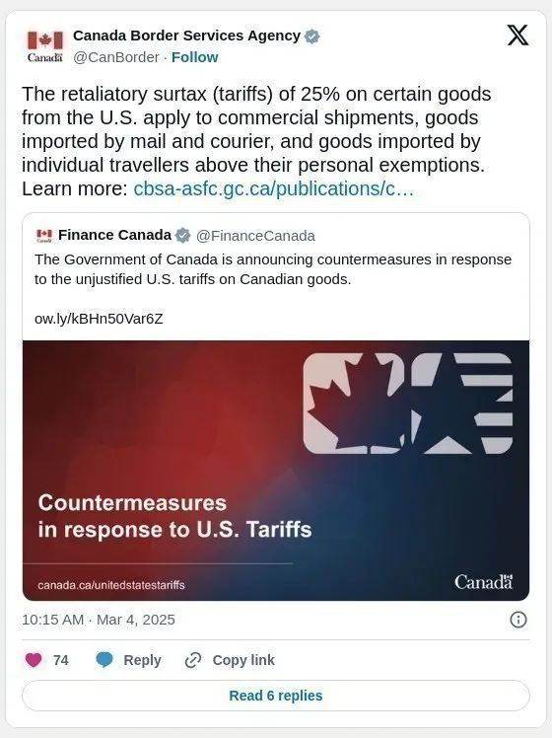Open the tweet info circle icon
Screen dimensions: 552x738
pyautogui.click(x=518, y=620)
